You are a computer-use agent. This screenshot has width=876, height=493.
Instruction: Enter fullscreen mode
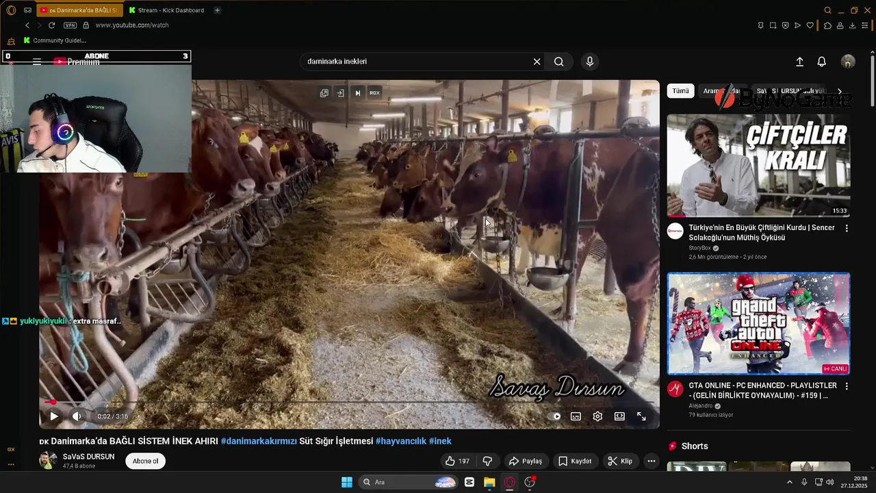641,416
